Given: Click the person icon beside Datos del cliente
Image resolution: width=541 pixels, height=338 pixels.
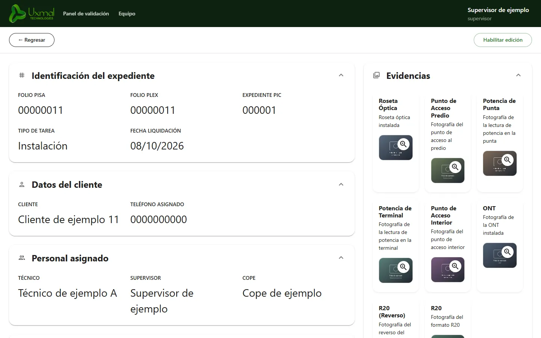Looking at the screenshot, I should [x=22, y=184].
